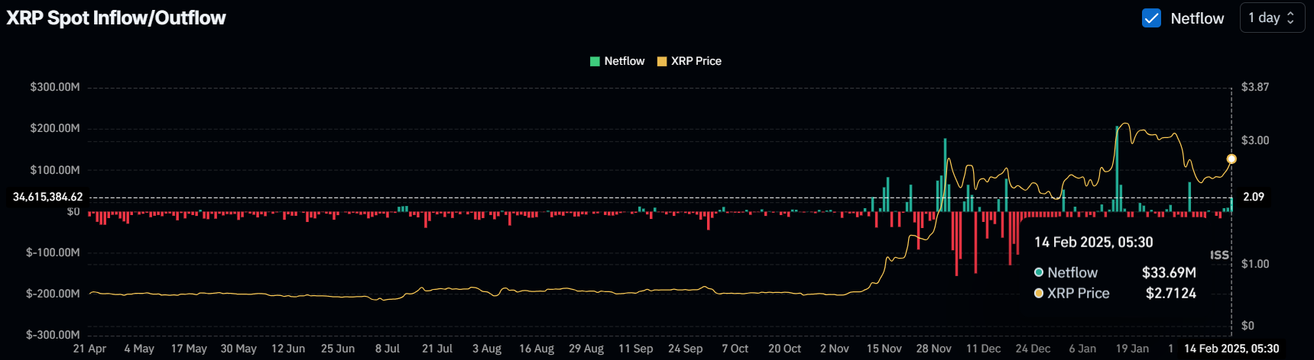
Task: Click the 12 Jun date label
Action: click(288, 349)
